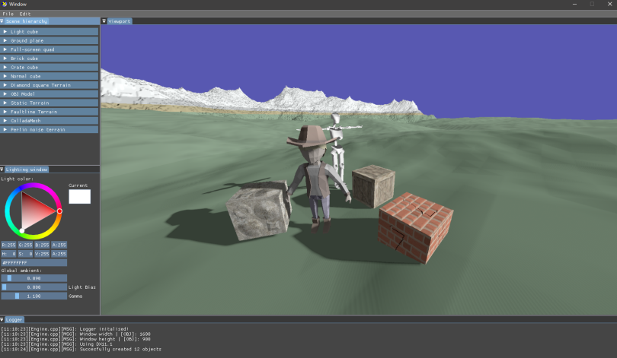Expand the Perlin noise terrain entry
This screenshot has height=358, width=617.
coord(5,129)
